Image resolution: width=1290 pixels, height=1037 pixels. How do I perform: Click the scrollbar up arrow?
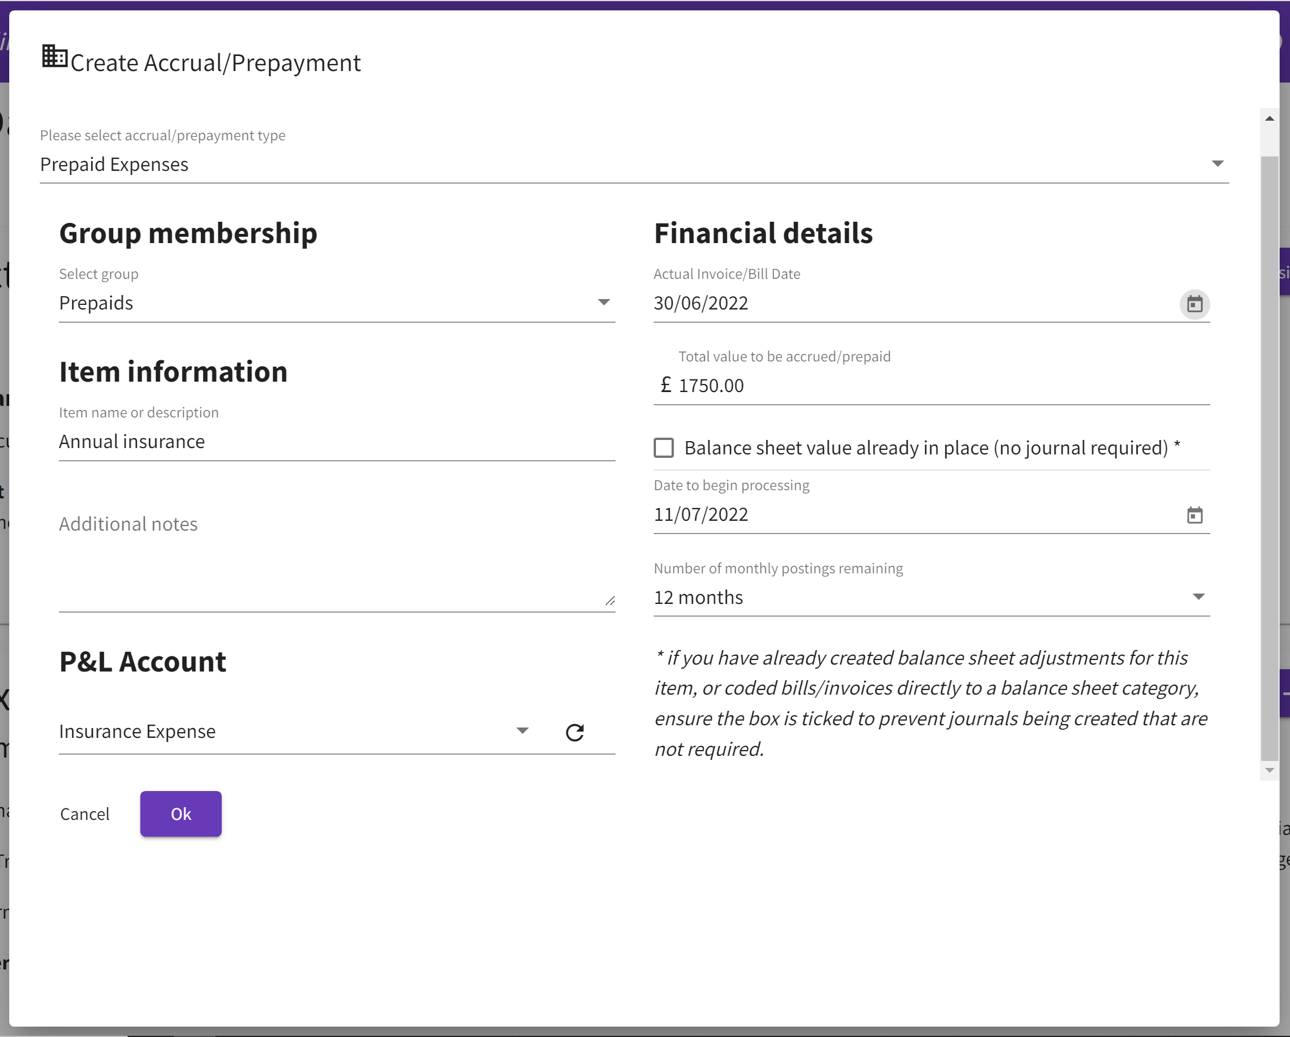click(1270, 118)
